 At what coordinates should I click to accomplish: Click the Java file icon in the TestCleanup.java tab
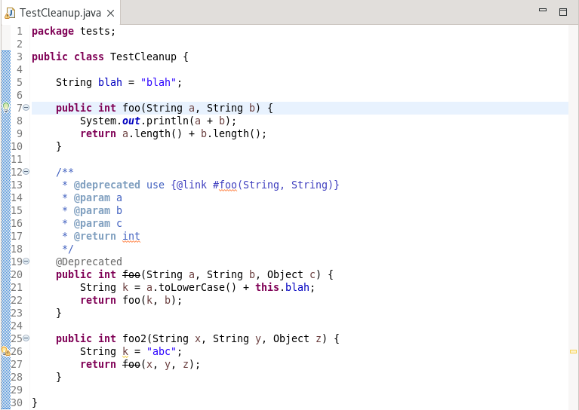pos(10,14)
